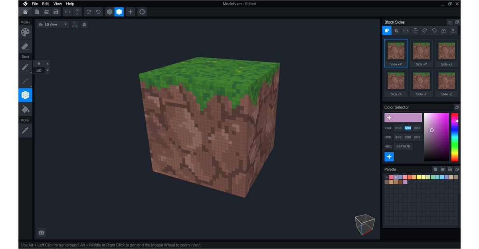Viewport: 479px width, 249px height.
Task: Decrease brush size with down arrow
Action: (48, 71)
